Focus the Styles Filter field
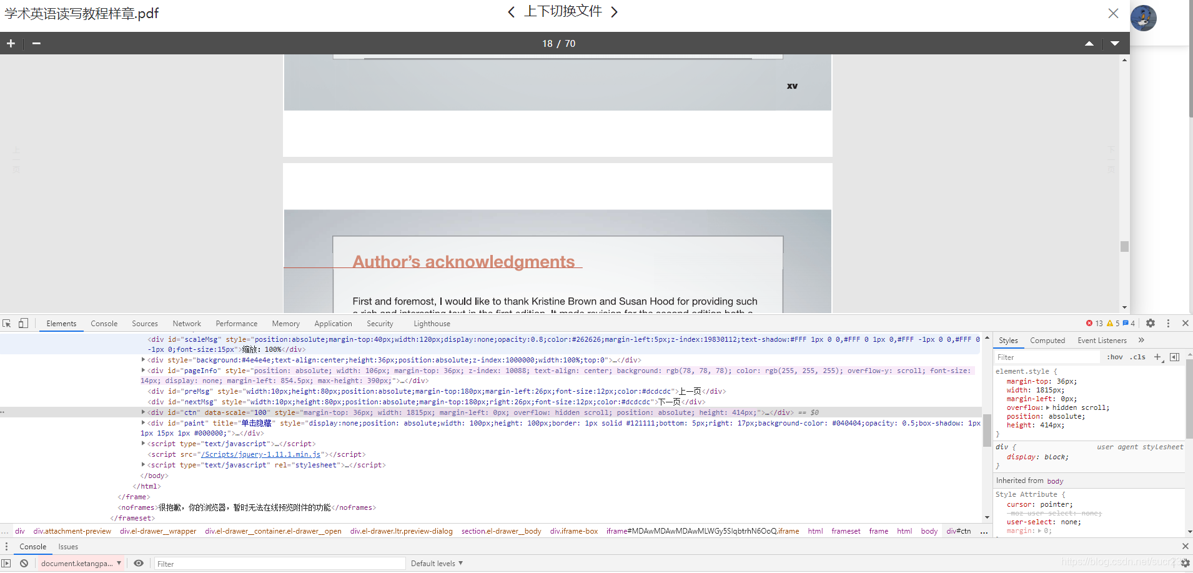 (x=1047, y=357)
